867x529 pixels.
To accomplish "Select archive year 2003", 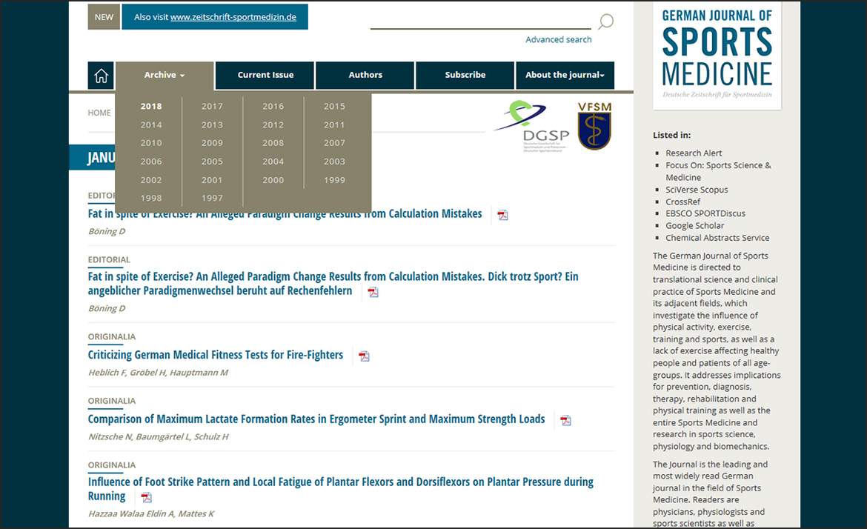I will [334, 162].
